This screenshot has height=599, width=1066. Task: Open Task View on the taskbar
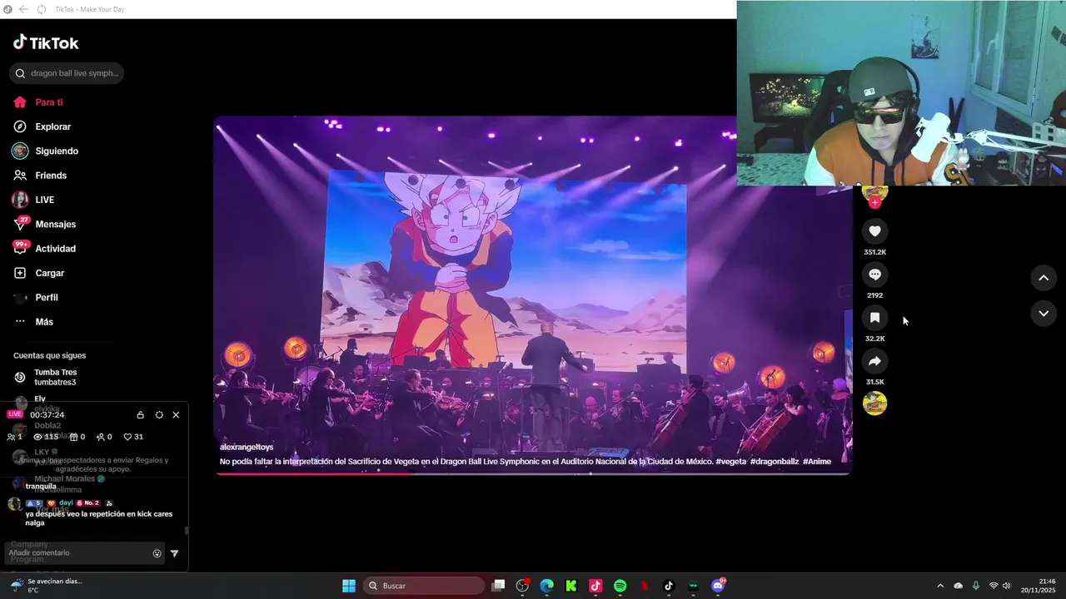(498, 586)
